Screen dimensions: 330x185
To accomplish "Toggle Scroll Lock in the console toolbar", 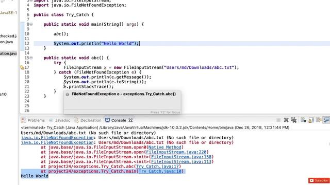I will [x=311, y=120].
